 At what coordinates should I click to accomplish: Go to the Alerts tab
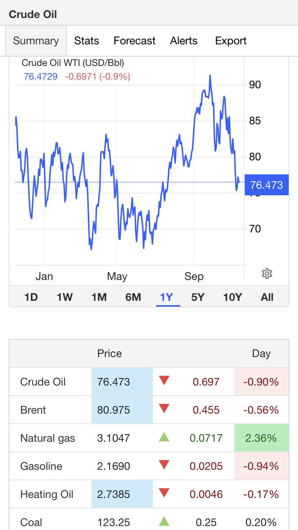[184, 41]
